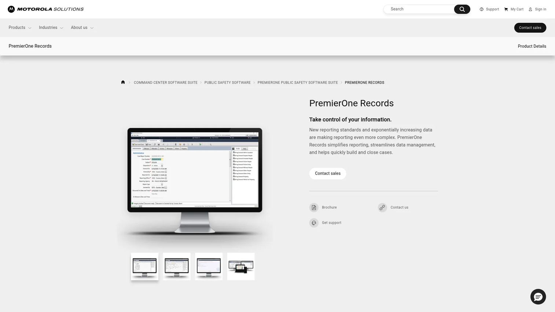Click the Sign in user icon

tap(530, 9)
